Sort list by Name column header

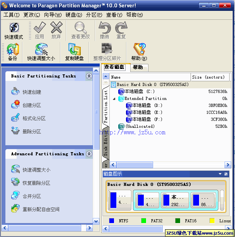point(150,77)
